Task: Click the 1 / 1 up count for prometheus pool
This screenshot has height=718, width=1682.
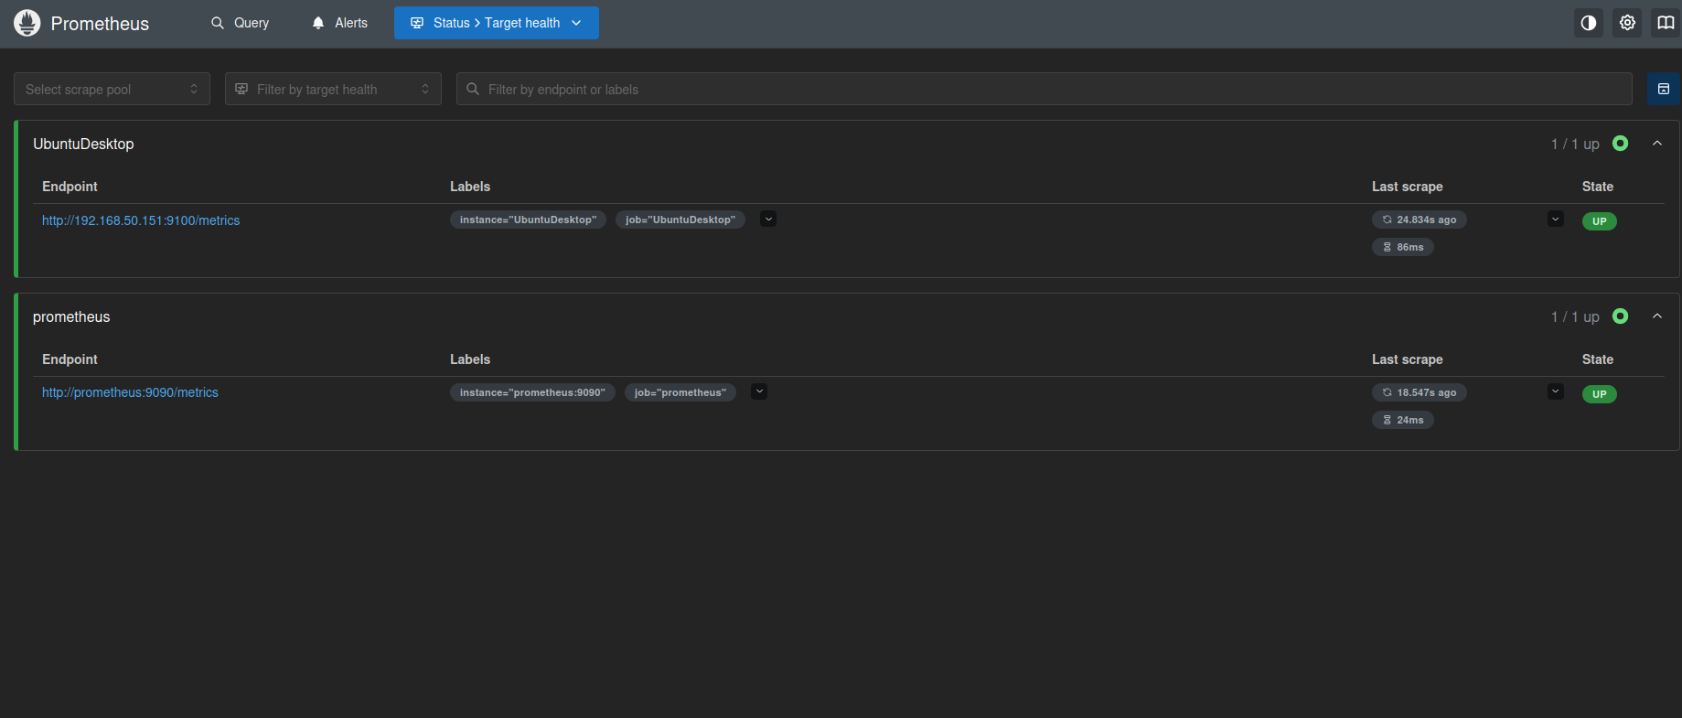Action: (1575, 316)
